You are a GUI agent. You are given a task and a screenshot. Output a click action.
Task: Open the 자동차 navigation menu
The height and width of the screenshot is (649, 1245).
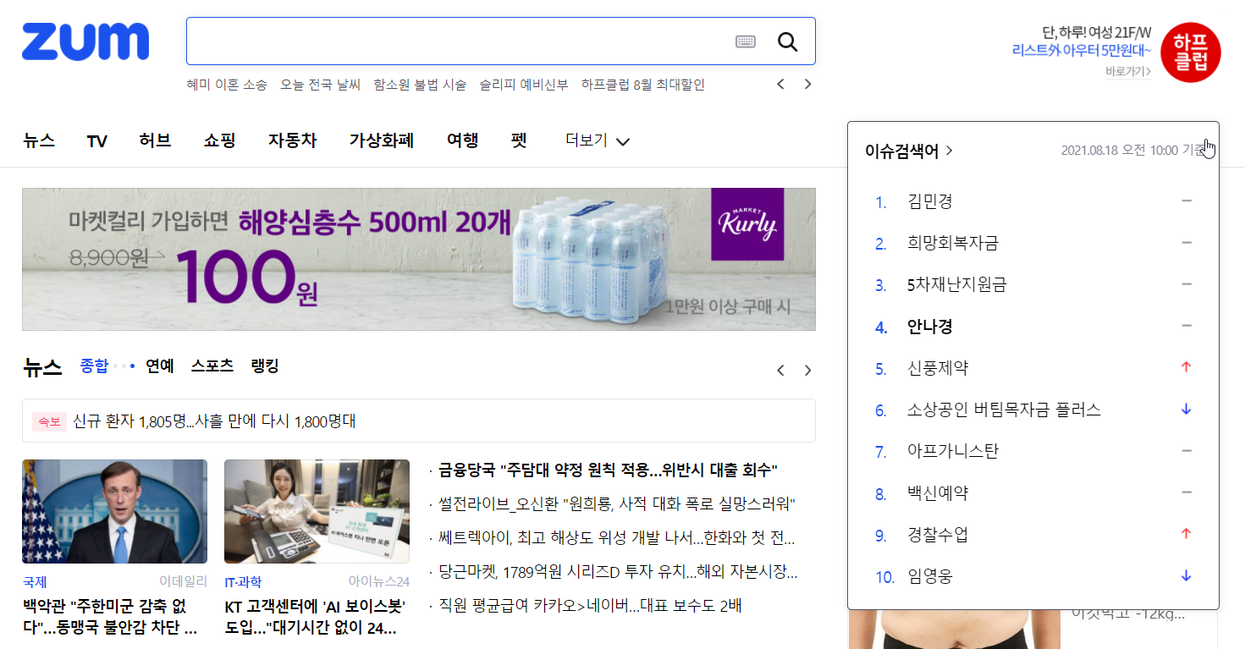coord(293,140)
